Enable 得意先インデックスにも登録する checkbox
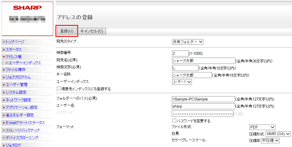Screen dimensions: 292x147 (x=59, y=89)
